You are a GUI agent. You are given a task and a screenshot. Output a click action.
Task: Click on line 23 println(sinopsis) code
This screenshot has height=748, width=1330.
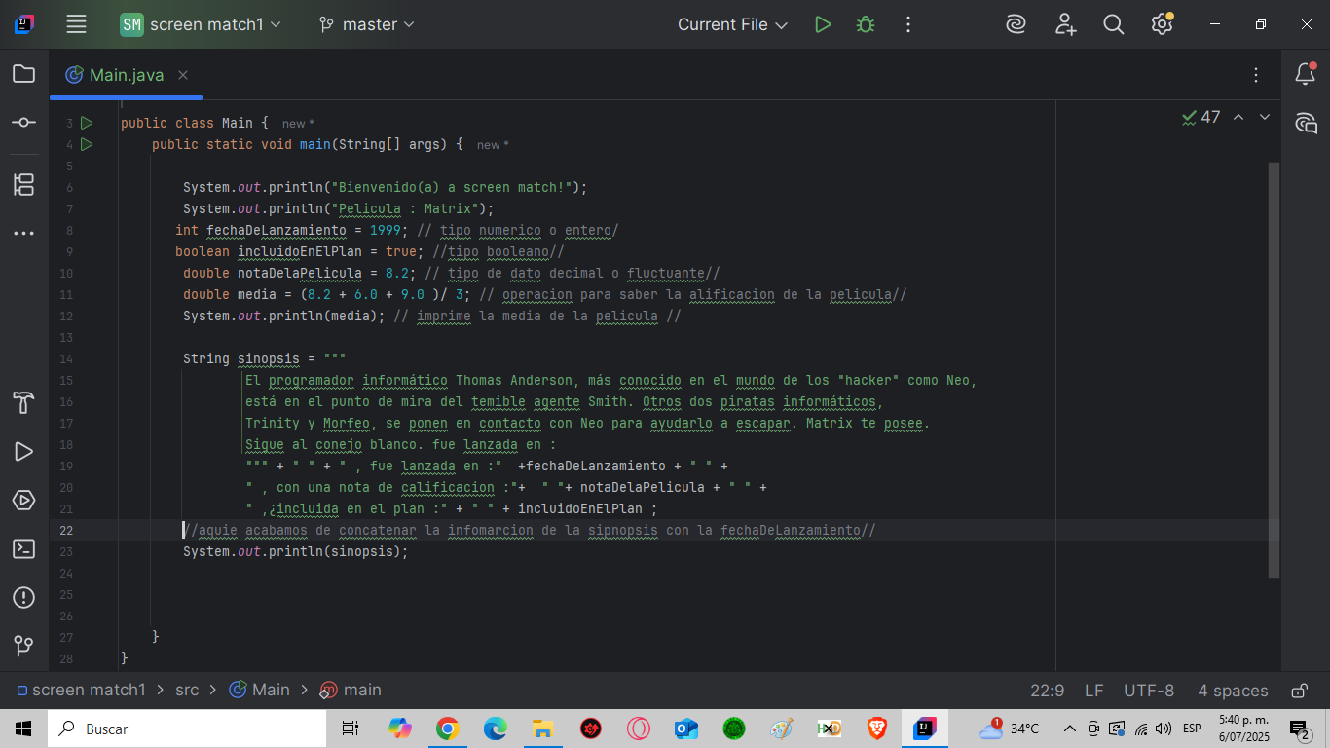[296, 551]
